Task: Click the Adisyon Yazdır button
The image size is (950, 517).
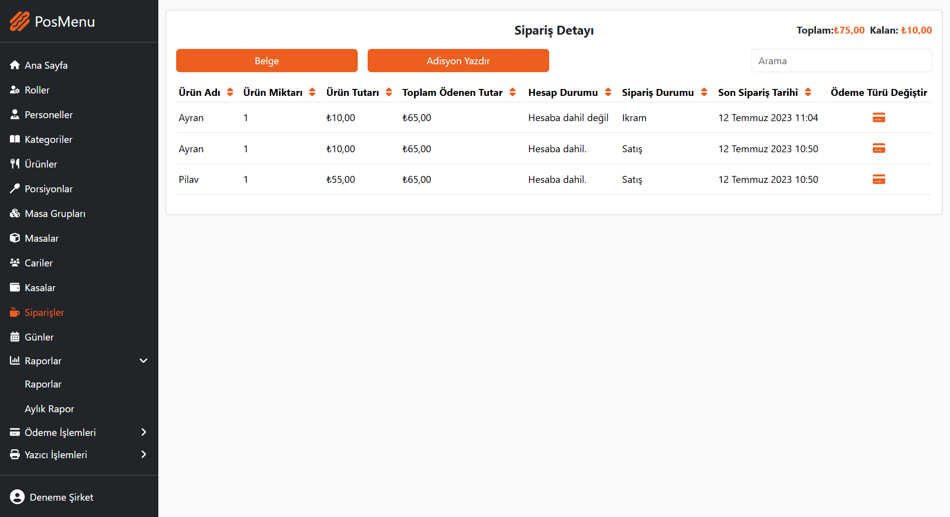Action: [x=458, y=61]
